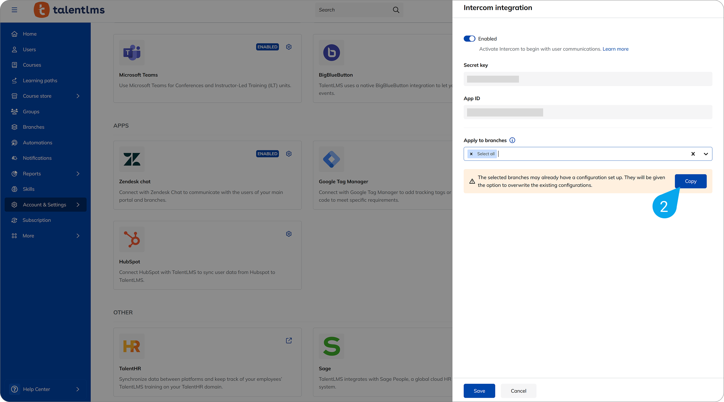The width and height of the screenshot is (724, 402).
Task: Follow the Learn more link
Action: pyautogui.click(x=615, y=49)
